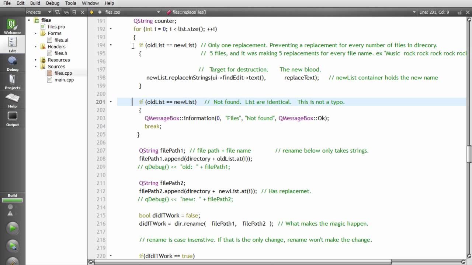The width and height of the screenshot is (472, 265).
Task: Select files.cpp under Sources
Action: click(63, 73)
